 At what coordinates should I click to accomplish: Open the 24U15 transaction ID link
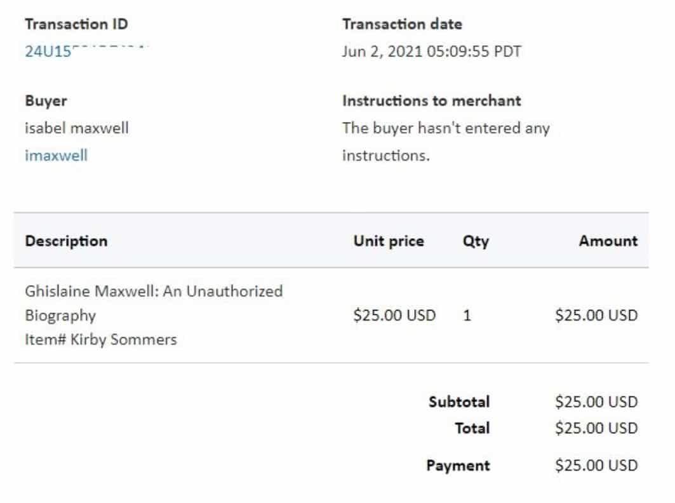pyautogui.click(x=48, y=52)
